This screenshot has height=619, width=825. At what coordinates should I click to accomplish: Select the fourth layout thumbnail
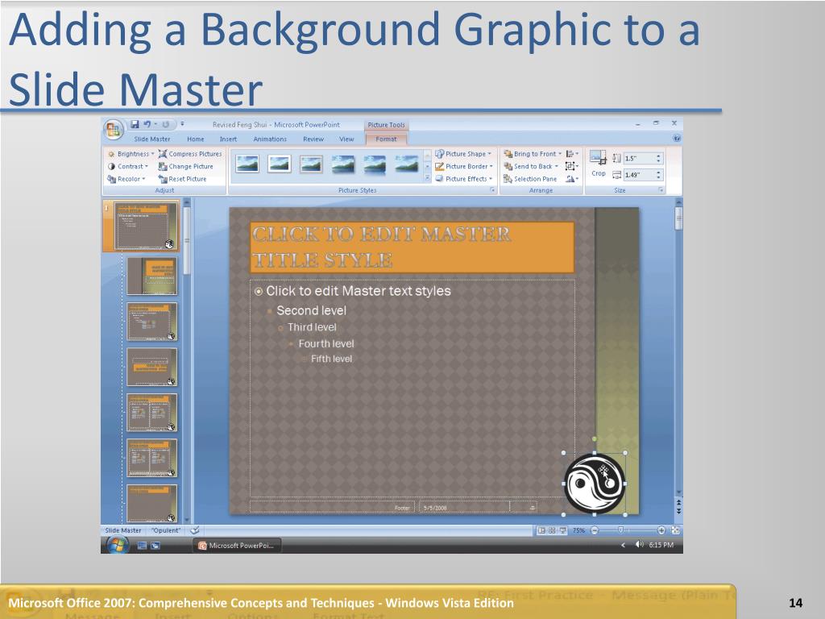152,367
